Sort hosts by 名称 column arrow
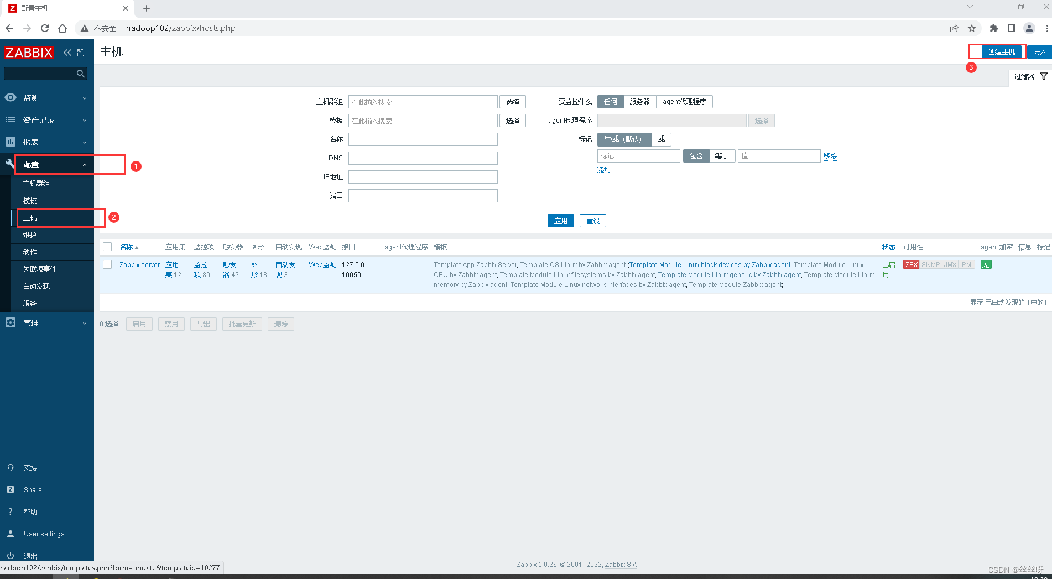1052x579 pixels. [x=137, y=247]
